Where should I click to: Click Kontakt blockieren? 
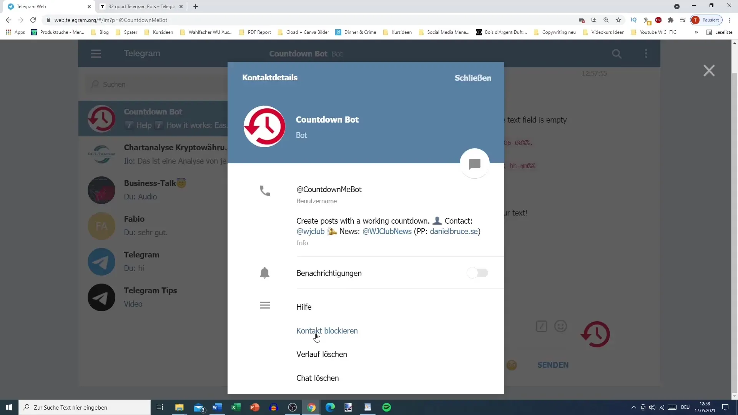click(327, 330)
